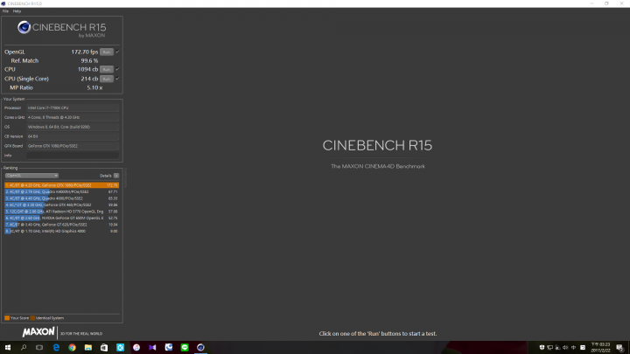Screen dimensions: 630x354
Task: Click the MAXON logo at bottom
Action: [x=38, y=332]
